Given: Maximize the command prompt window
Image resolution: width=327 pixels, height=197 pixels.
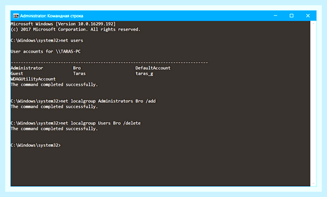Looking at the screenshot, I should tap(291, 16).
